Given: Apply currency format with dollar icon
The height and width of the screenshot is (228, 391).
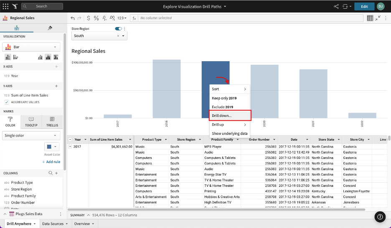Looking at the screenshot, I should coord(89,18).
